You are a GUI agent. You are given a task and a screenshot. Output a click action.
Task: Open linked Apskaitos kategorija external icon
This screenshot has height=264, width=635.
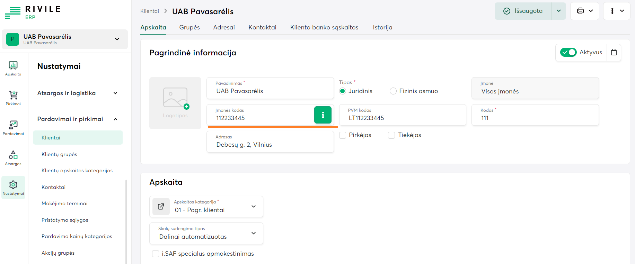[161, 207]
